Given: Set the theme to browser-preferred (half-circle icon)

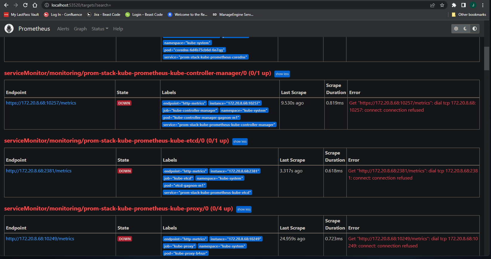Looking at the screenshot, I should pos(475,29).
